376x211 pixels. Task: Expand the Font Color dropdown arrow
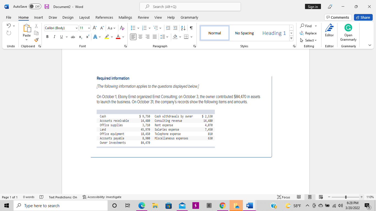(123, 37)
